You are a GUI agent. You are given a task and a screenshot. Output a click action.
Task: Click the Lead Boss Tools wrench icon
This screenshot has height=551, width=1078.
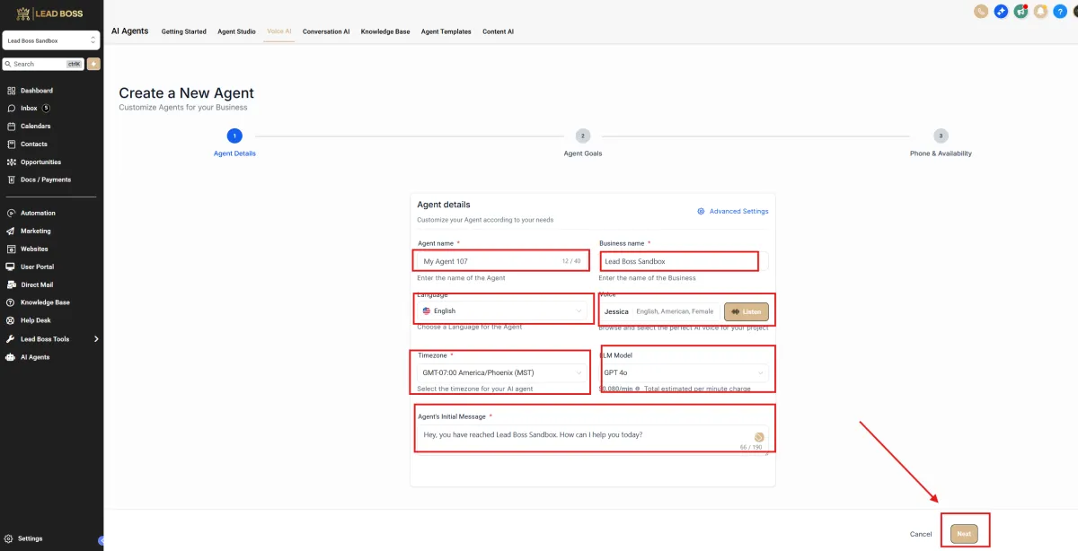[11, 339]
